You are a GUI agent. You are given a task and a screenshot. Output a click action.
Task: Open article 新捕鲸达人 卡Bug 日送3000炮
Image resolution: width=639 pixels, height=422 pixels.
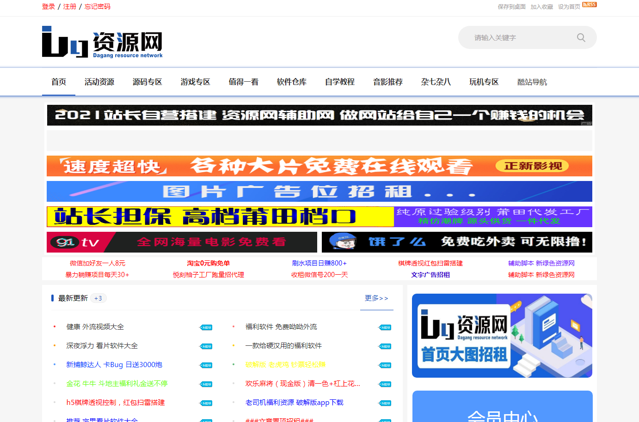(x=114, y=365)
